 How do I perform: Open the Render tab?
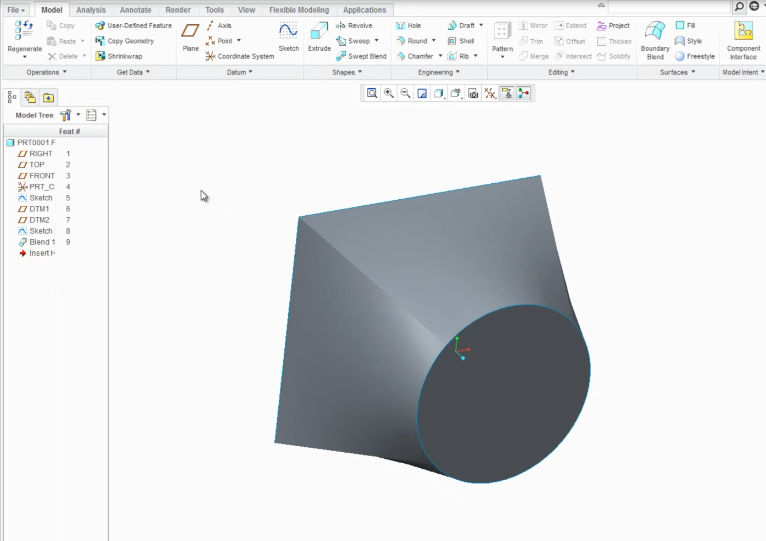[x=178, y=10]
